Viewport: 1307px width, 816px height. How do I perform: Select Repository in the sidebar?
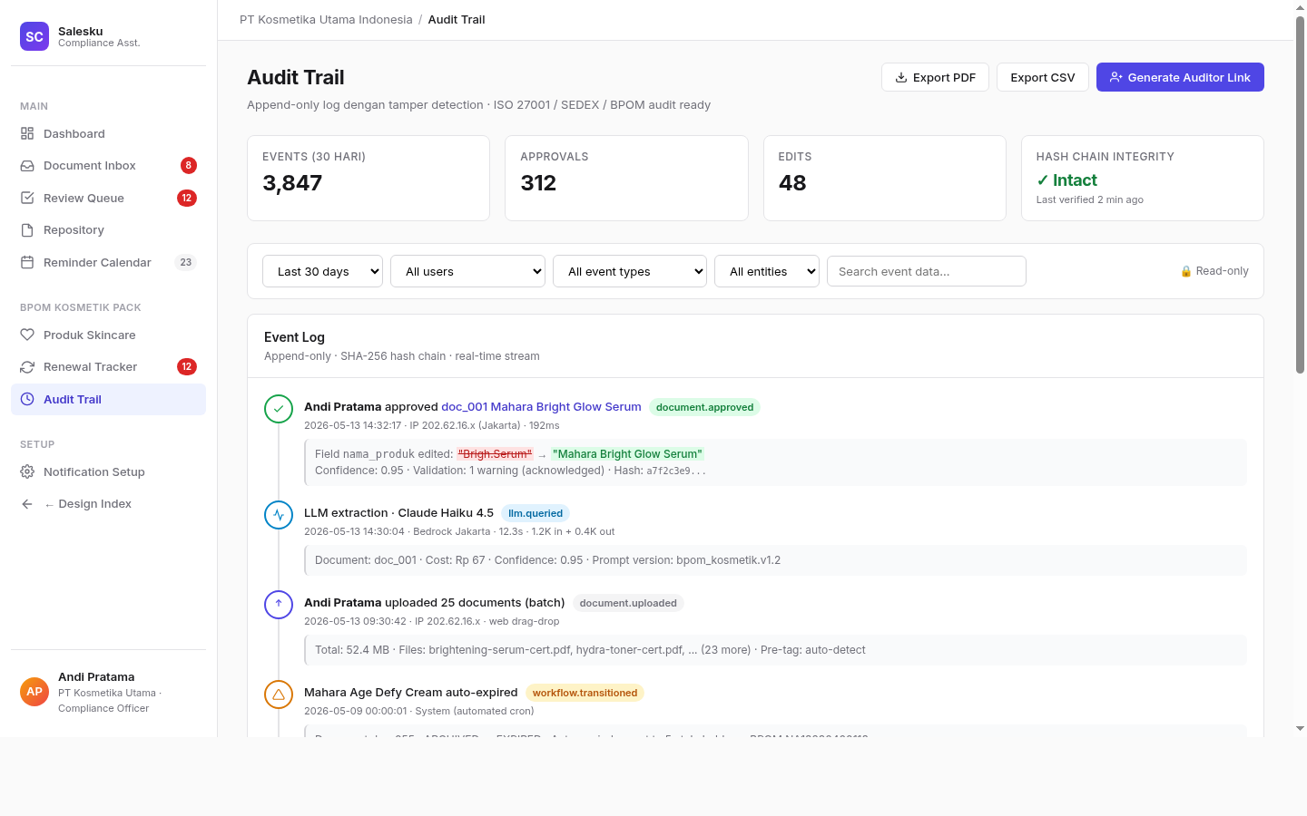(x=108, y=230)
